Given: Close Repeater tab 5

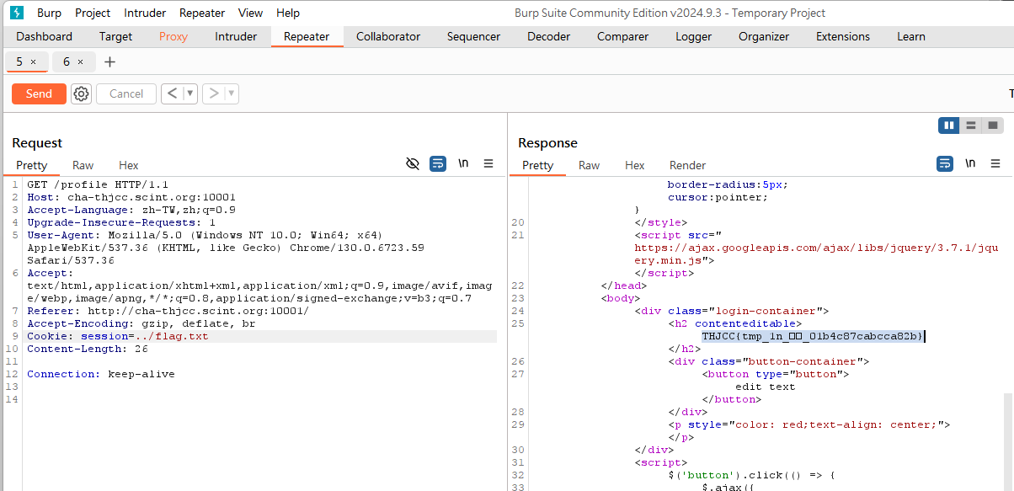Looking at the screenshot, I should click(33, 62).
